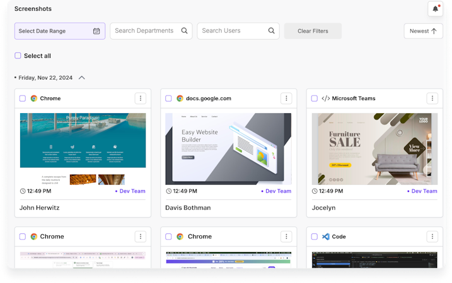
Task: Click the Microsoft Teams title
Action: pyautogui.click(x=354, y=98)
